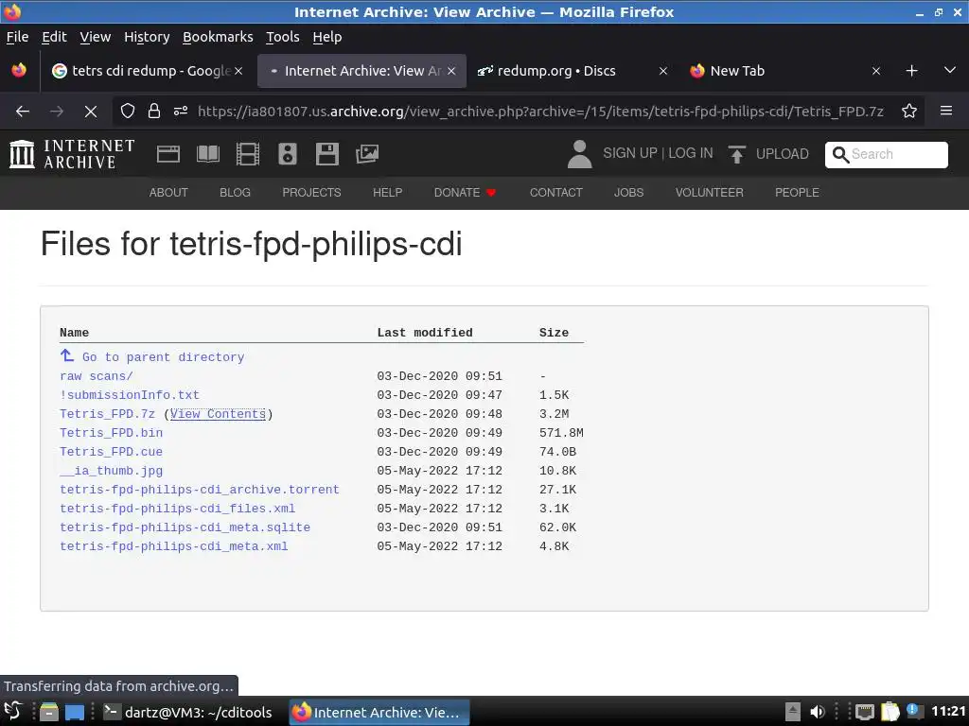The height and width of the screenshot is (726, 969).
Task: Close the New Tab tab
Action: pyautogui.click(x=875, y=71)
